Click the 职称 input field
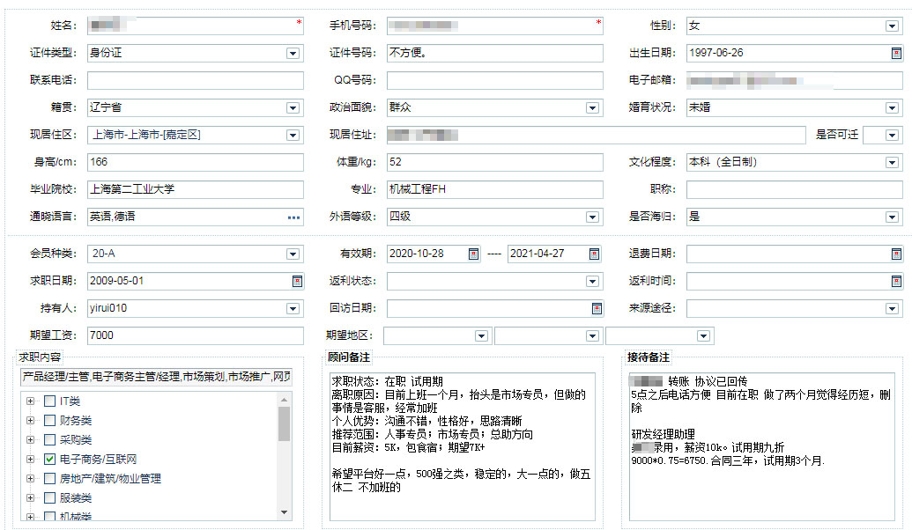 pos(795,189)
